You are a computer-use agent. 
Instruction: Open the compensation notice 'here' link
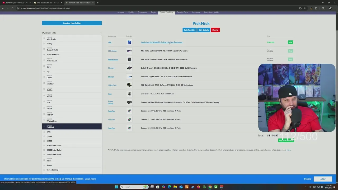pyautogui.click(x=289, y=150)
